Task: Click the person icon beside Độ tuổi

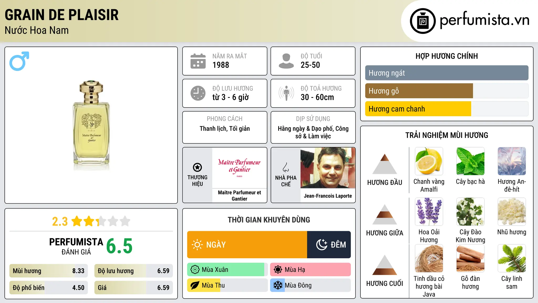Action: tap(286, 61)
